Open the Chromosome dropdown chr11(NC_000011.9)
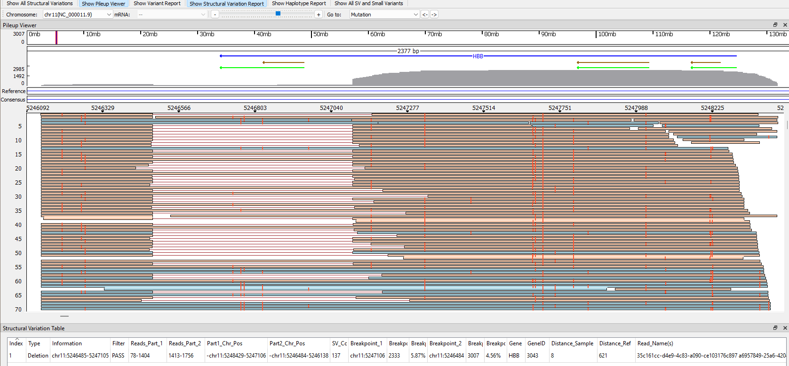Image resolution: width=789 pixels, height=366 pixels. pyautogui.click(x=78, y=15)
